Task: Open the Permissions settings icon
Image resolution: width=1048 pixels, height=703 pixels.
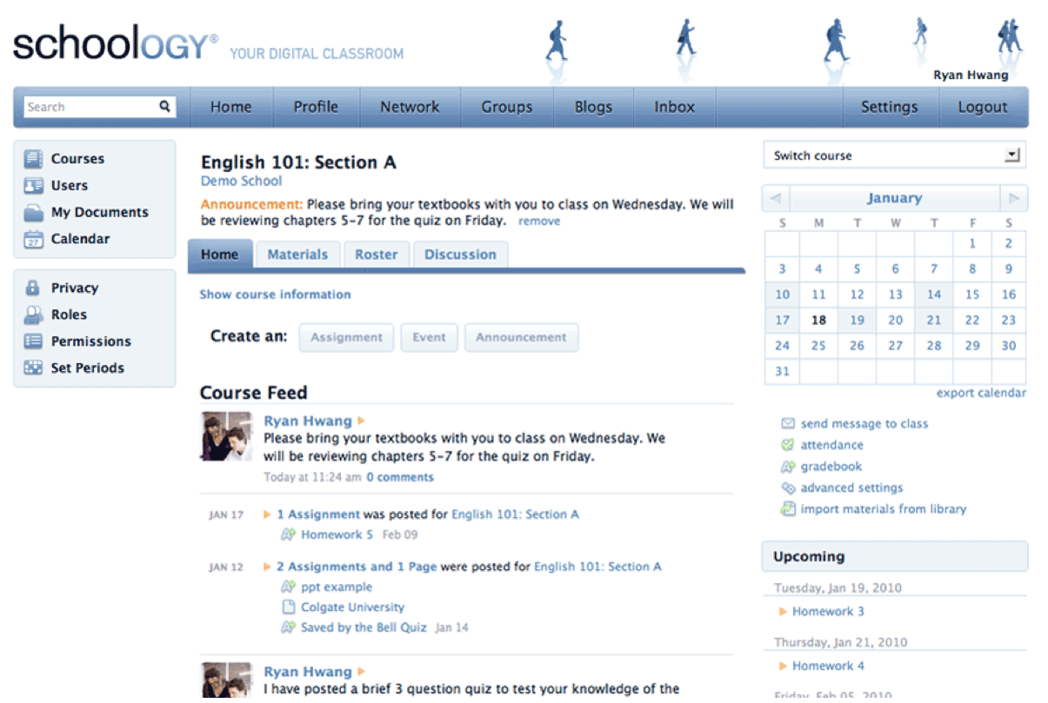Action: click(x=32, y=341)
